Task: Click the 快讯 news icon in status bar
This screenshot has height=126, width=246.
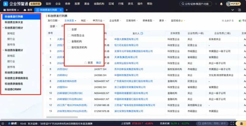Action: (x=12, y=124)
